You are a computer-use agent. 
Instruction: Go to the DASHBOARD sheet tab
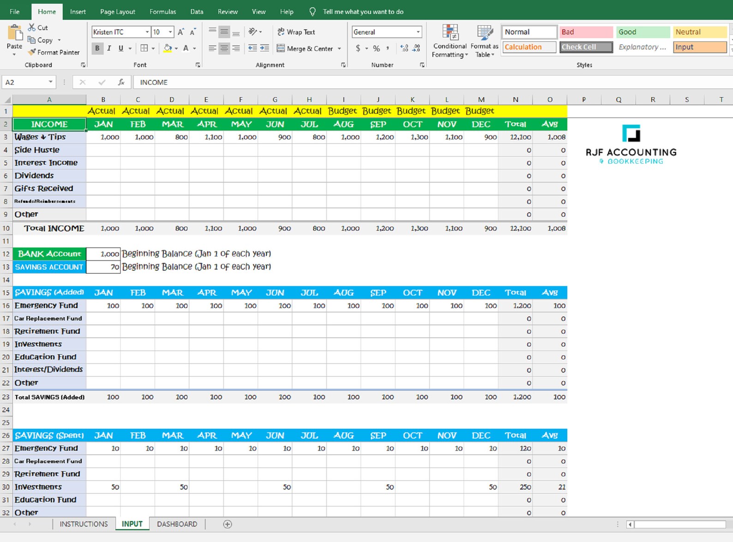(177, 524)
